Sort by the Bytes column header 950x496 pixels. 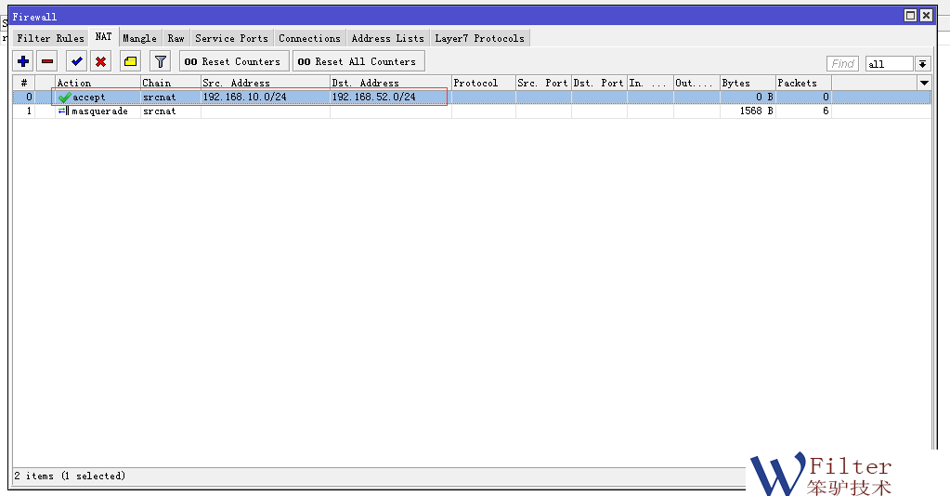(x=748, y=83)
